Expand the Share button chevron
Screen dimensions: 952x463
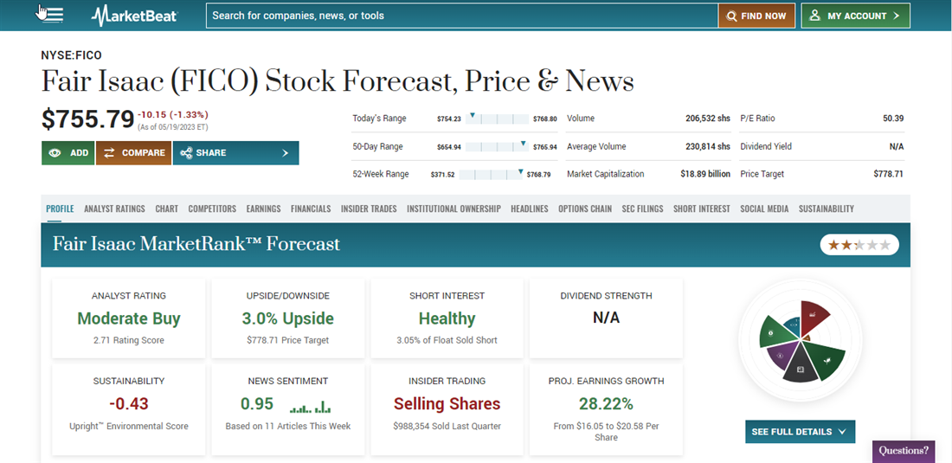click(x=286, y=153)
